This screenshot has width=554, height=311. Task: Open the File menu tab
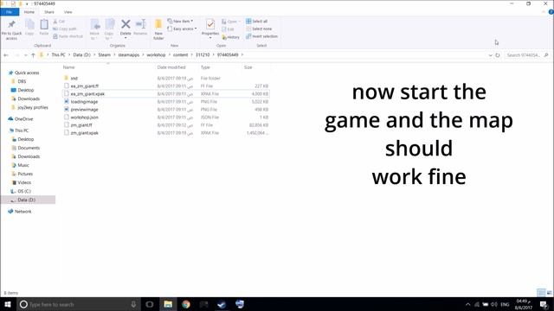pyautogui.click(x=10, y=12)
